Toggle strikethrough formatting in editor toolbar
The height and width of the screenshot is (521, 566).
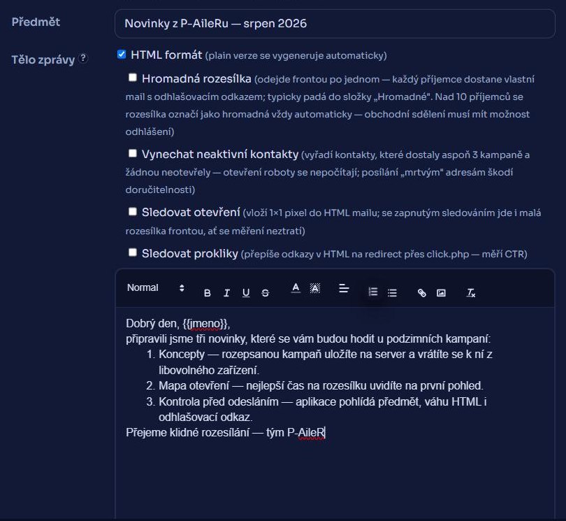point(266,292)
